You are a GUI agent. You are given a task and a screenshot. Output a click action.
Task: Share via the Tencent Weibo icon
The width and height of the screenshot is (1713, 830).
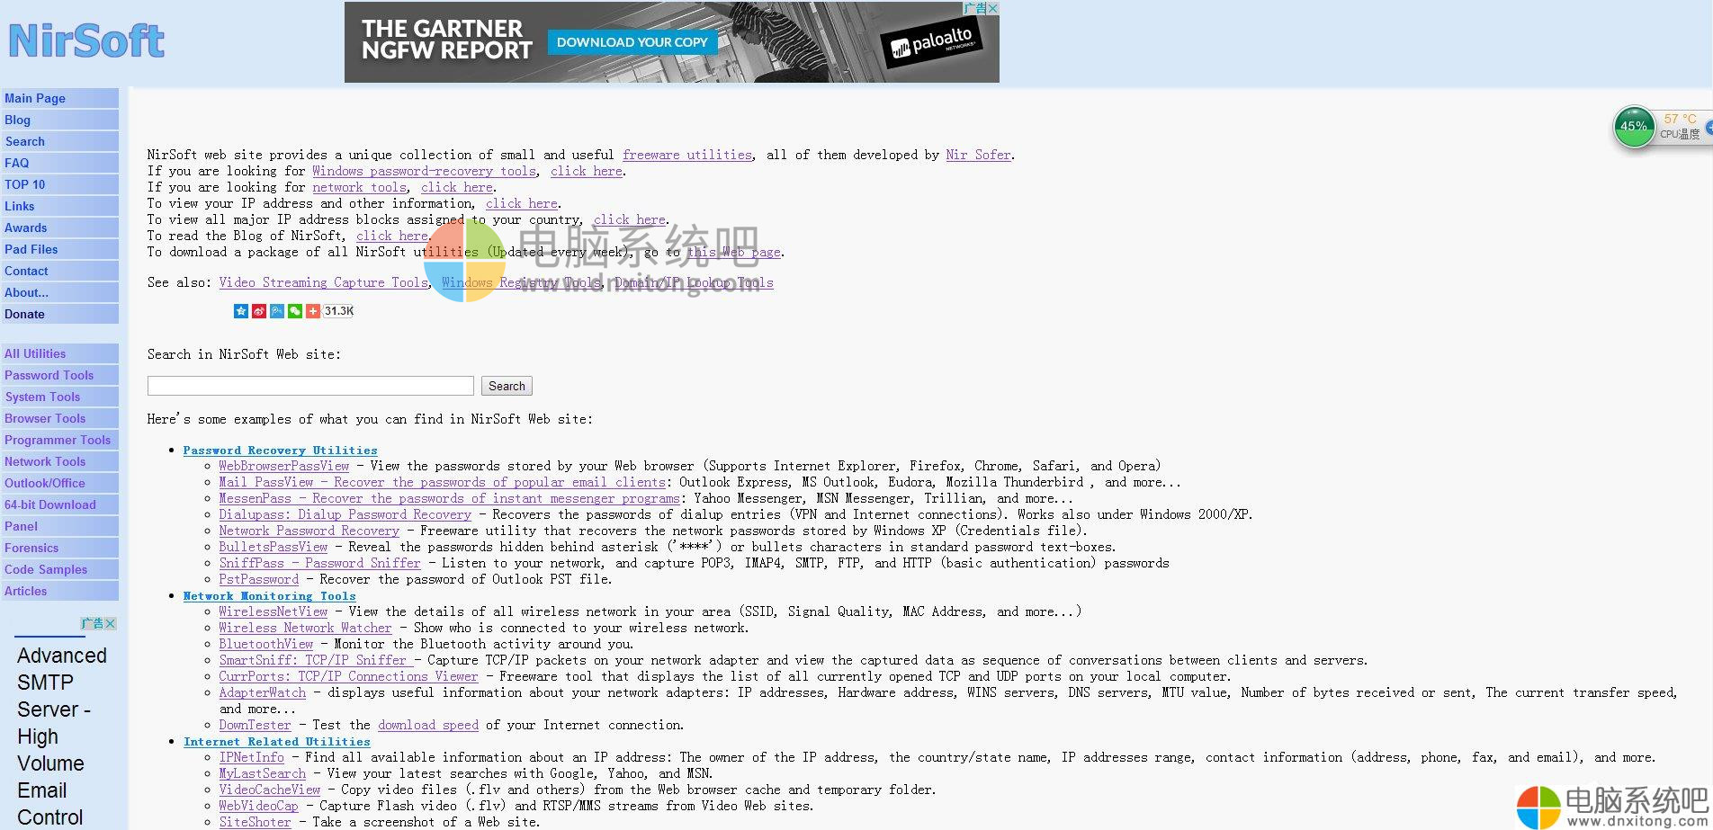coord(276,311)
